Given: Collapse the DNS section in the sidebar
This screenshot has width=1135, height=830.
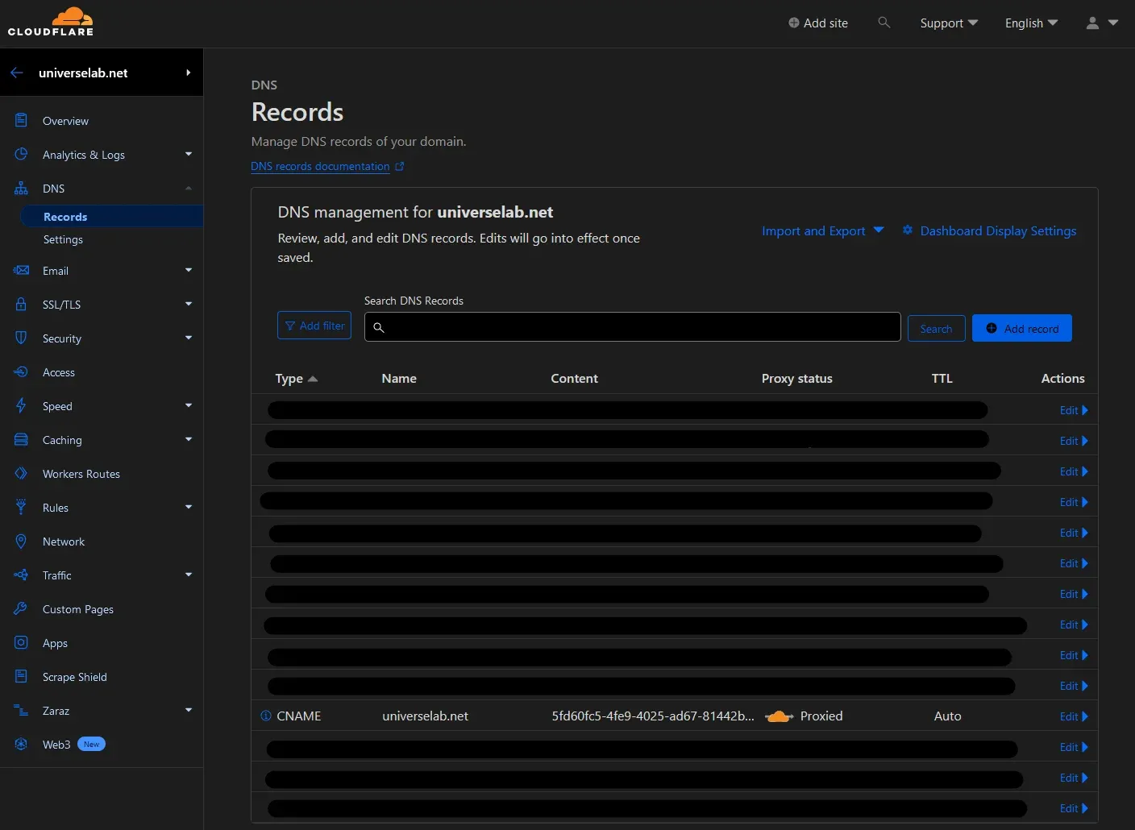Looking at the screenshot, I should click(x=188, y=188).
